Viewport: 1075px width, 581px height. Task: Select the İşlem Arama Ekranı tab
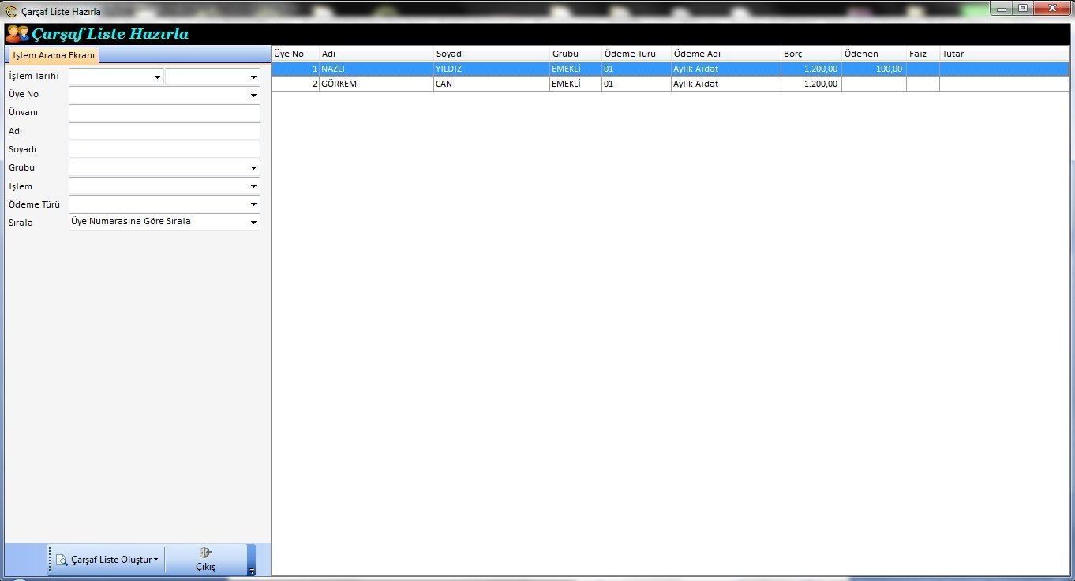click(54, 55)
